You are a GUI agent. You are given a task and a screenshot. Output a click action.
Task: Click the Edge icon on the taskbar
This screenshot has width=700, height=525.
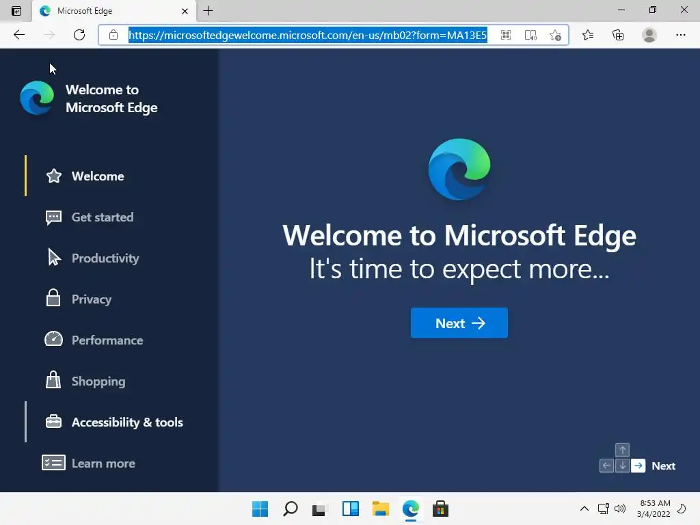(x=411, y=509)
